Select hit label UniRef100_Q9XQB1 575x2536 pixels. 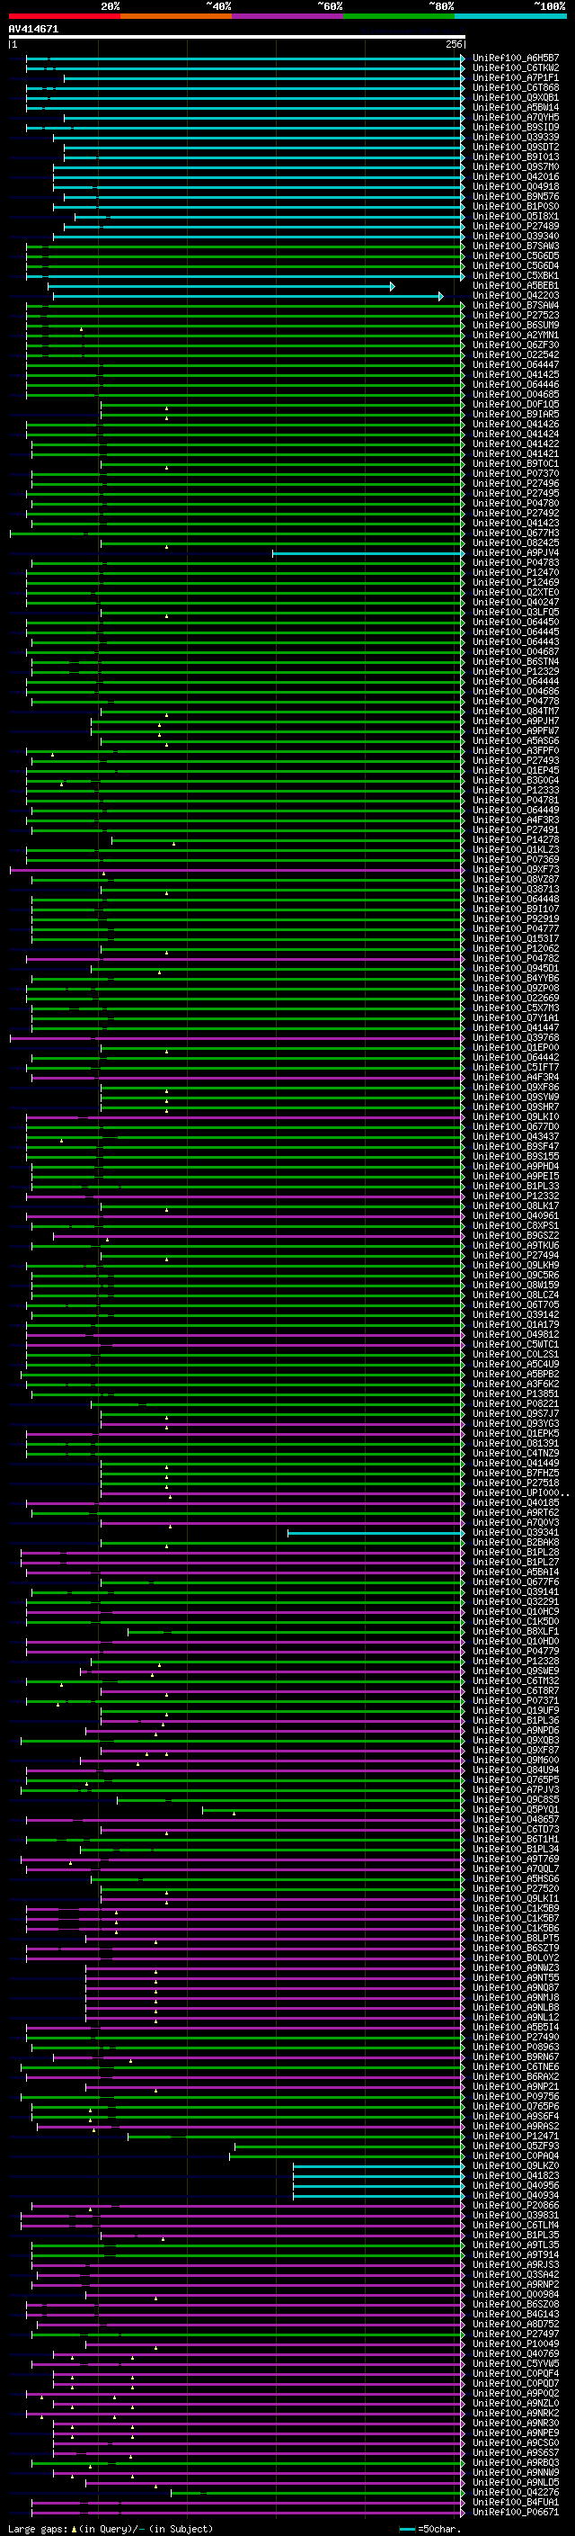516,97
